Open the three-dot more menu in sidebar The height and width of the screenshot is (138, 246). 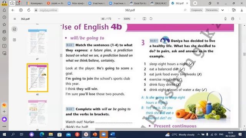[x=4, y=127]
